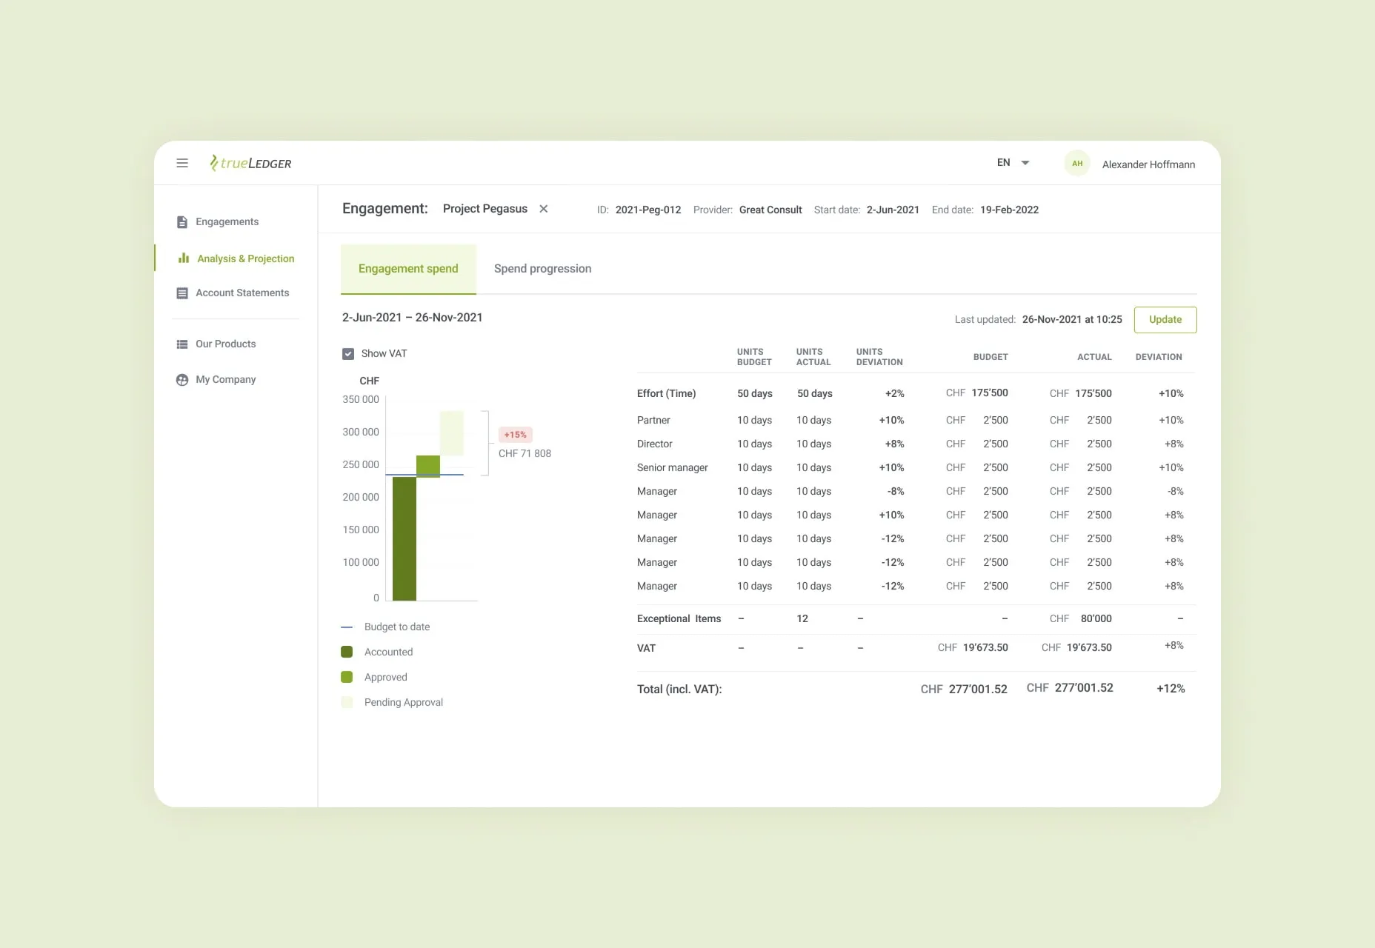1375x948 pixels.
Task: Open the hamburger navigation menu
Action: coord(182,163)
